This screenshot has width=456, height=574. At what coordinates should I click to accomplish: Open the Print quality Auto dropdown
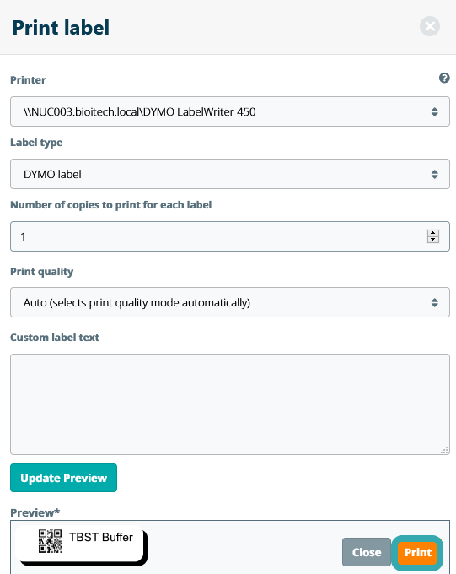click(230, 302)
